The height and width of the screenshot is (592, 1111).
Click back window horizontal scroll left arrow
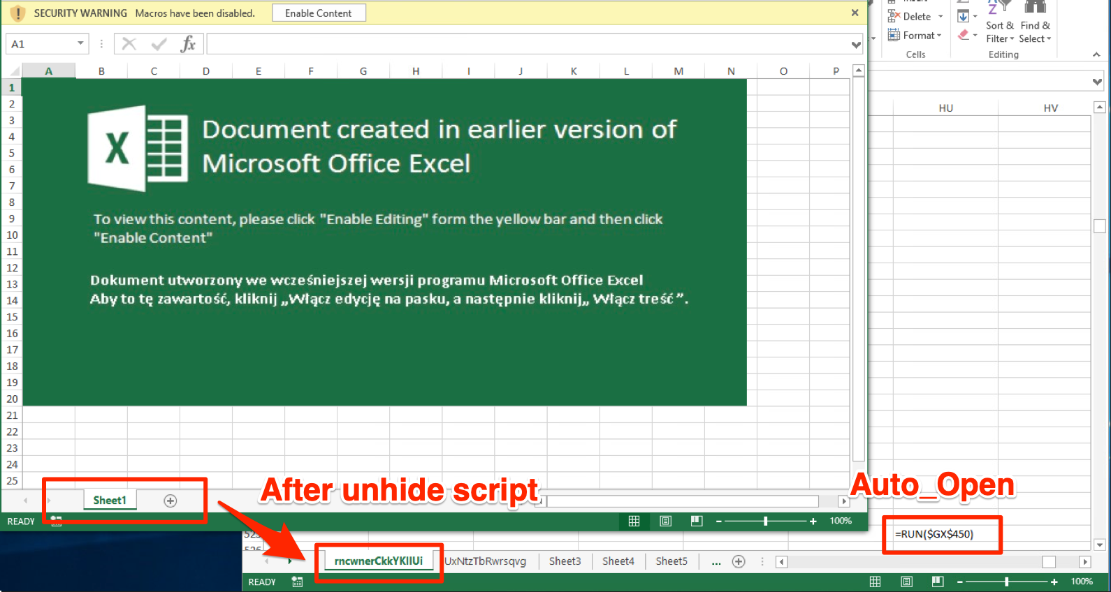[x=782, y=562]
